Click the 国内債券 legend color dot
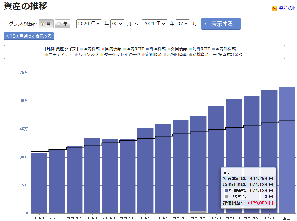Screen dimensions: 297x221 click(x=103, y=49)
